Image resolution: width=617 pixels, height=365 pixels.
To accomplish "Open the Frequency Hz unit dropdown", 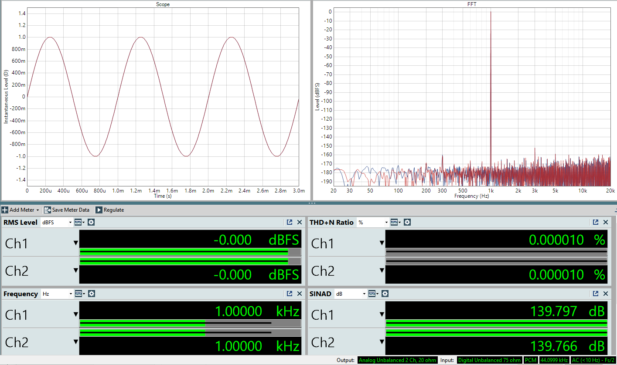I will (x=57, y=294).
